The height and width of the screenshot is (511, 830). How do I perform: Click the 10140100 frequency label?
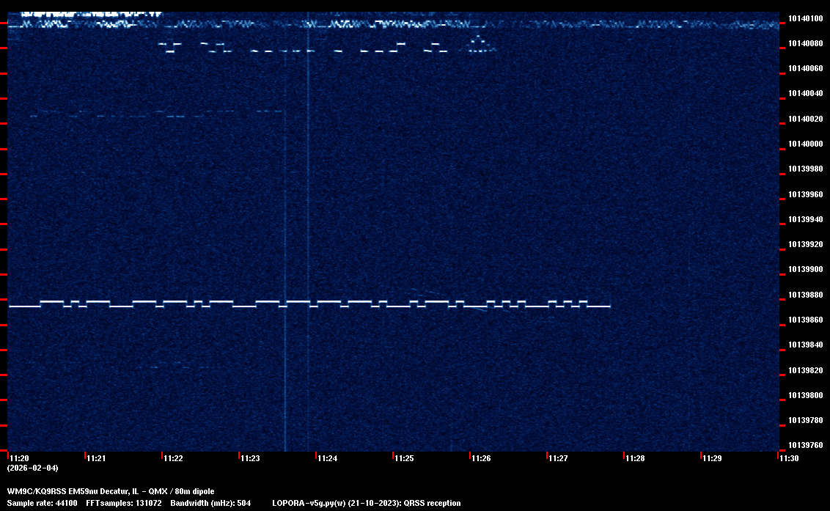point(805,18)
